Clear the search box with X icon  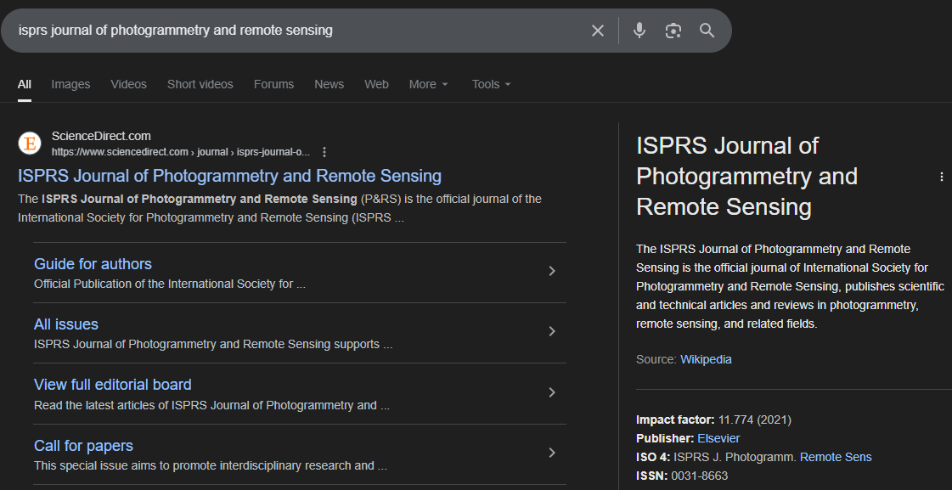point(598,31)
